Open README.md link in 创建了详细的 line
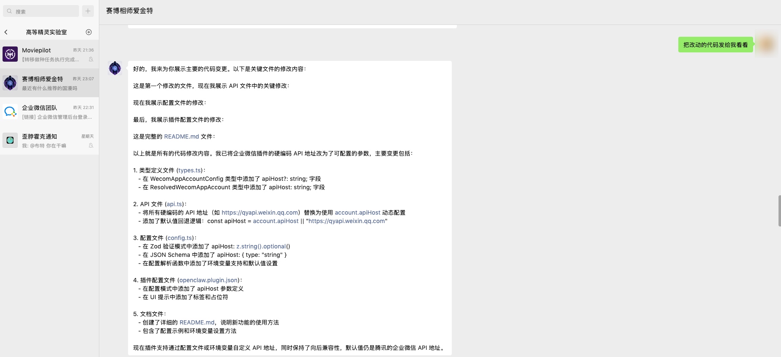This screenshot has height=357, width=781. point(197,322)
